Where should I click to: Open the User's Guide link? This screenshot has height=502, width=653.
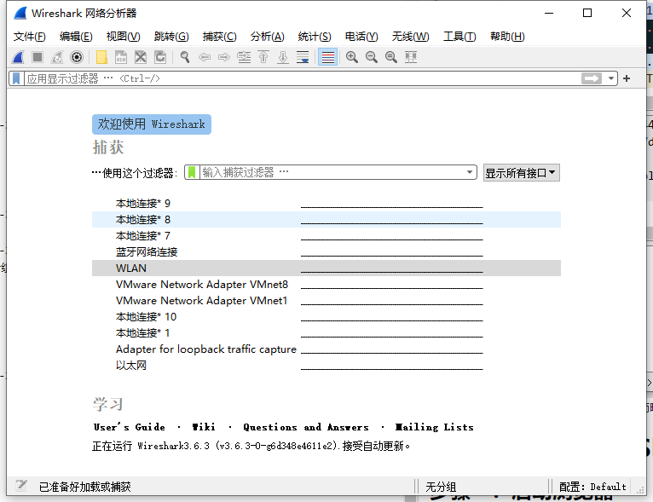point(129,427)
